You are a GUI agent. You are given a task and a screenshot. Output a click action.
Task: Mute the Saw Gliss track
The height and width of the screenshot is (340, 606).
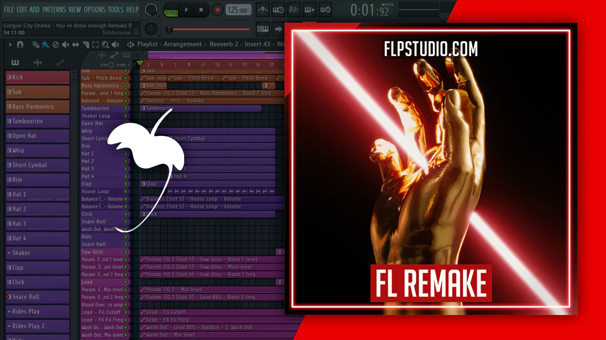click(125, 252)
